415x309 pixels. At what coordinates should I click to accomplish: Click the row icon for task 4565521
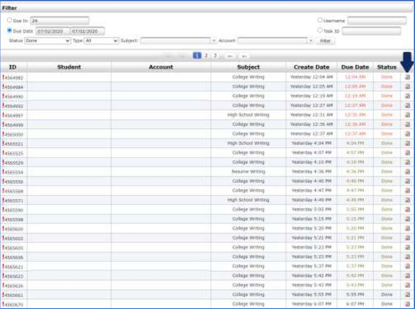coord(407,143)
